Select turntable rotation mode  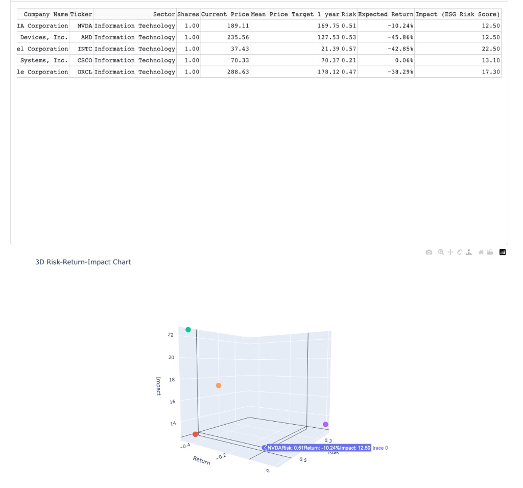pos(469,251)
